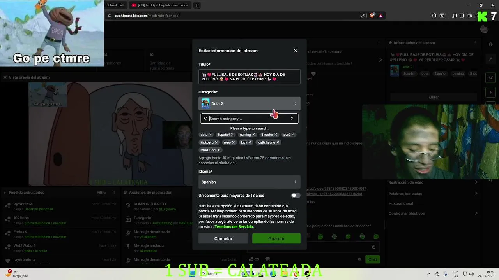The image size is (499, 280).
Task: Focus the Search category input
Action: pyautogui.click(x=249, y=119)
